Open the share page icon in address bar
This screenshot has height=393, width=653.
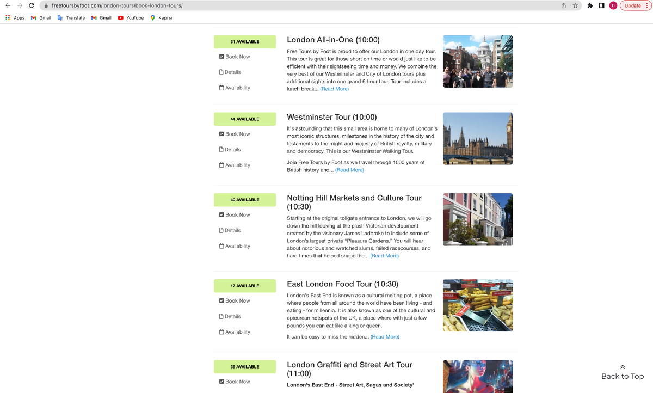pos(563,5)
